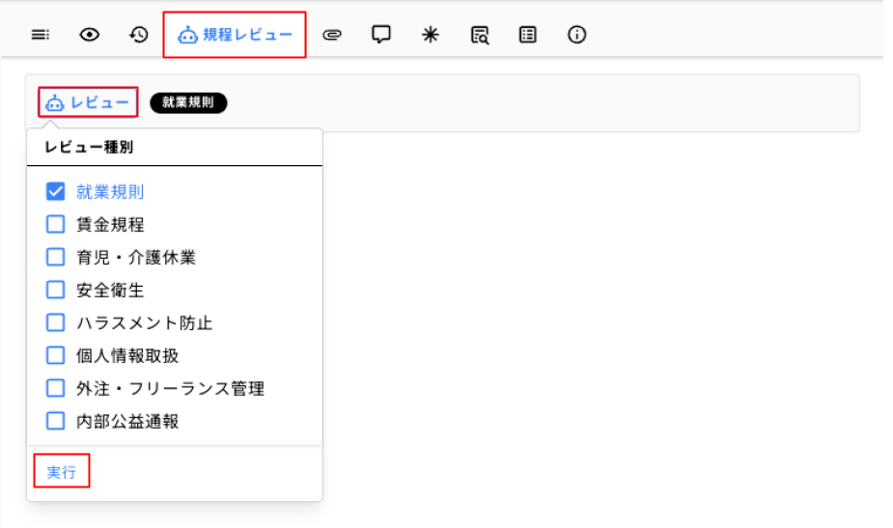Select the 規程レビュー tab
The height and width of the screenshot is (528, 893).
(235, 35)
